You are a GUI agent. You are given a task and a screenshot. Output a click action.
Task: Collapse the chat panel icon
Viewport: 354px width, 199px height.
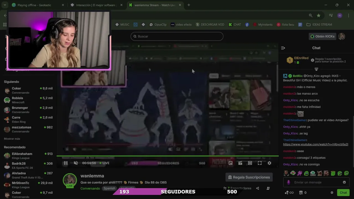click(x=283, y=48)
